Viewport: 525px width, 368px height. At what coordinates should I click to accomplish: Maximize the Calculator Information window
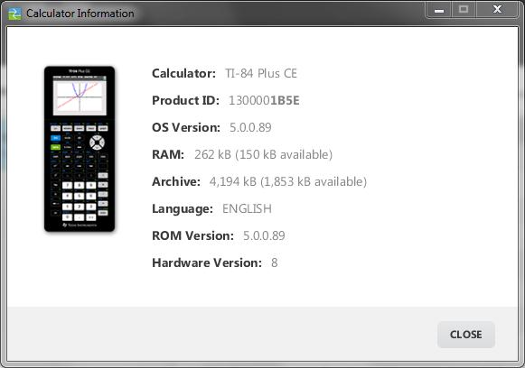(464, 10)
